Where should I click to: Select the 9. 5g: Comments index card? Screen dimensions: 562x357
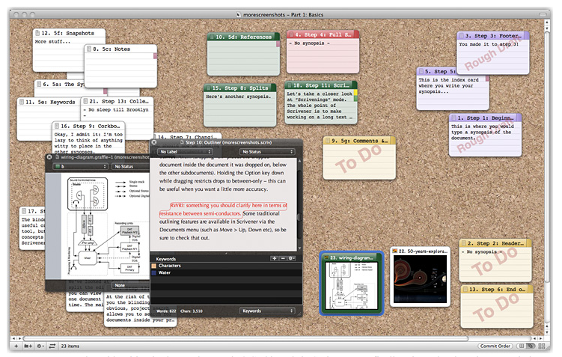click(x=358, y=158)
